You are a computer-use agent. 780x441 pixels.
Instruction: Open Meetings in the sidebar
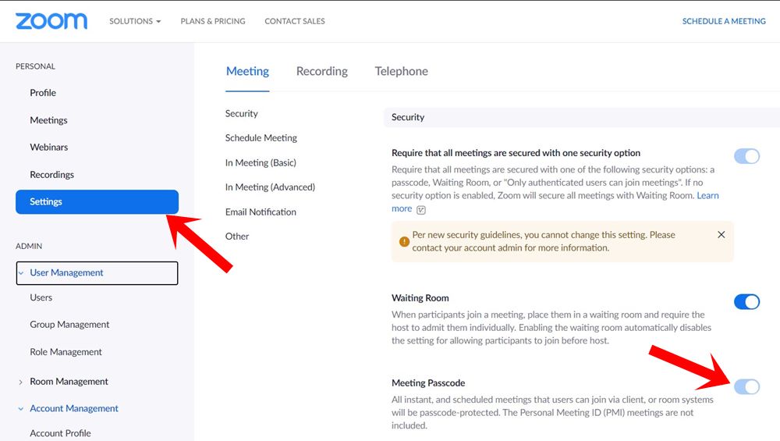(x=48, y=120)
